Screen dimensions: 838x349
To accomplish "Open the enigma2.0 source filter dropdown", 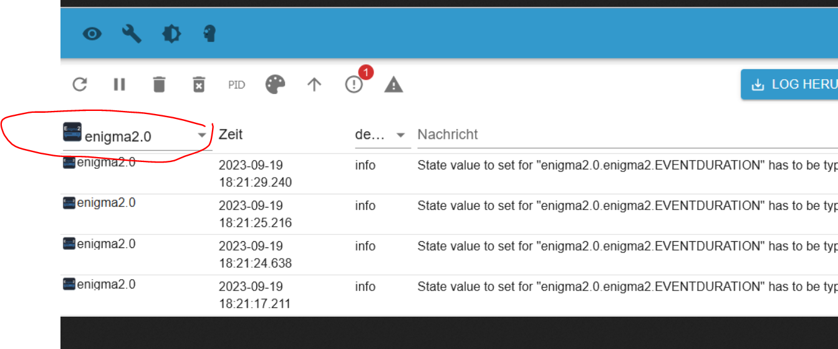I will [137, 135].
